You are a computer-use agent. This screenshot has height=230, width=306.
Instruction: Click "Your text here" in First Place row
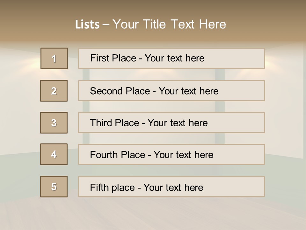(174, 58)
